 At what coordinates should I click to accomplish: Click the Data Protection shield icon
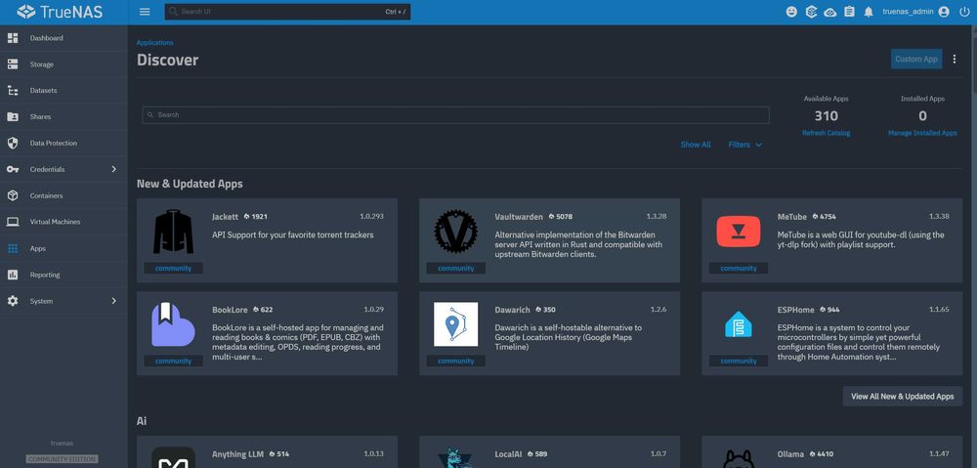click(13, 143)
